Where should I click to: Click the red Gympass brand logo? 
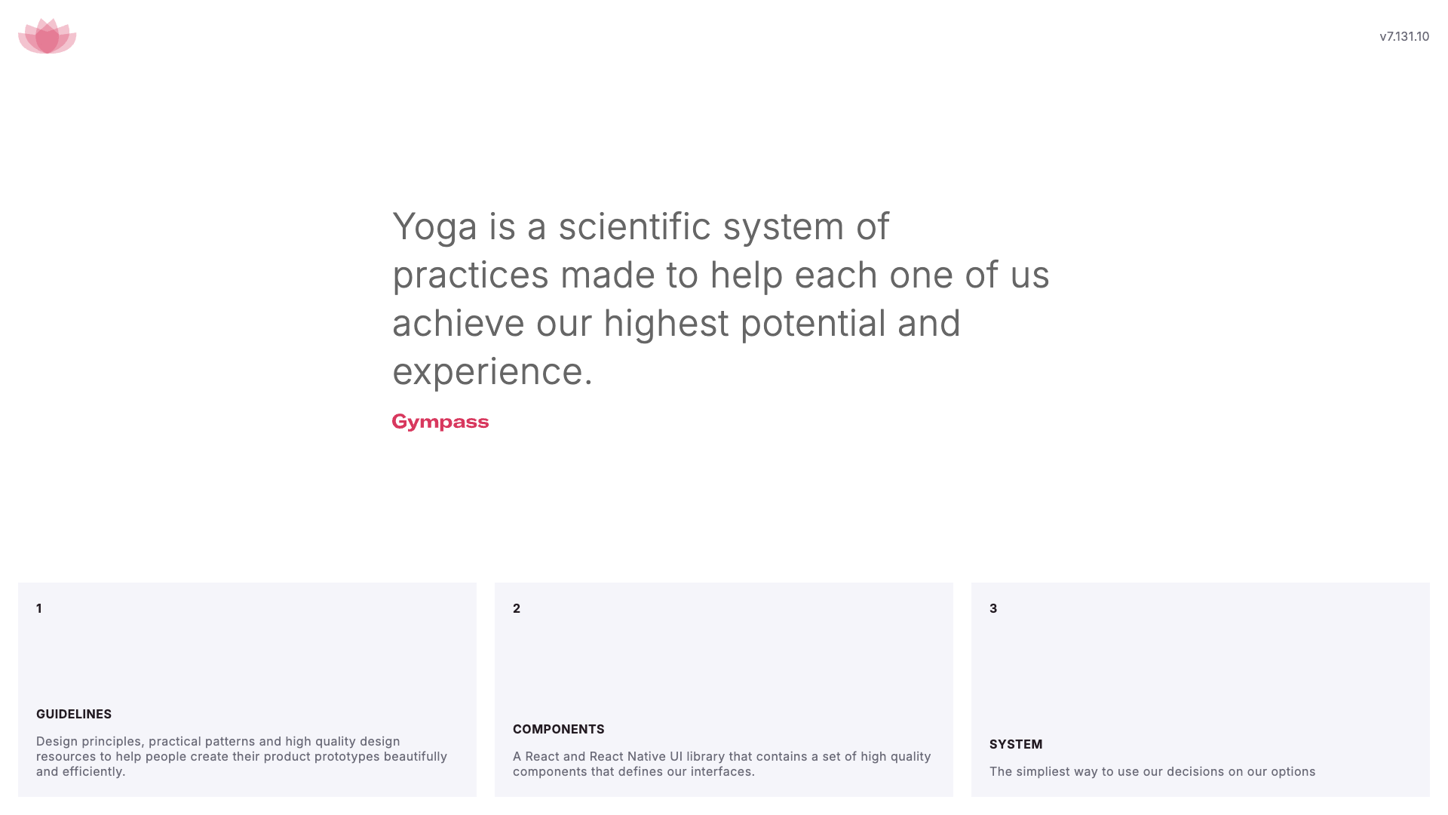click(440, 422)
